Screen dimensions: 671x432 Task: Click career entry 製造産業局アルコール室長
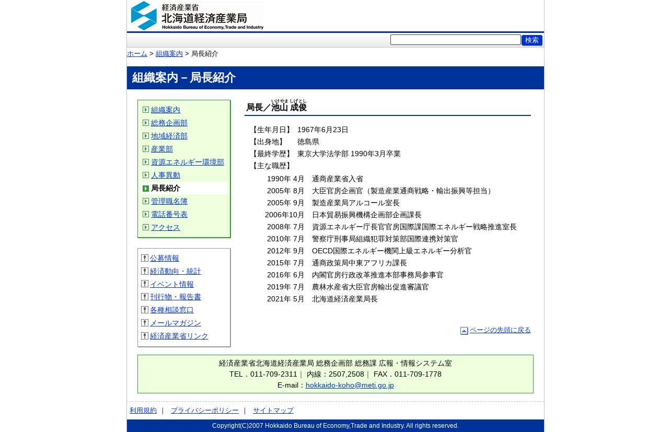[x=356, y=203]
